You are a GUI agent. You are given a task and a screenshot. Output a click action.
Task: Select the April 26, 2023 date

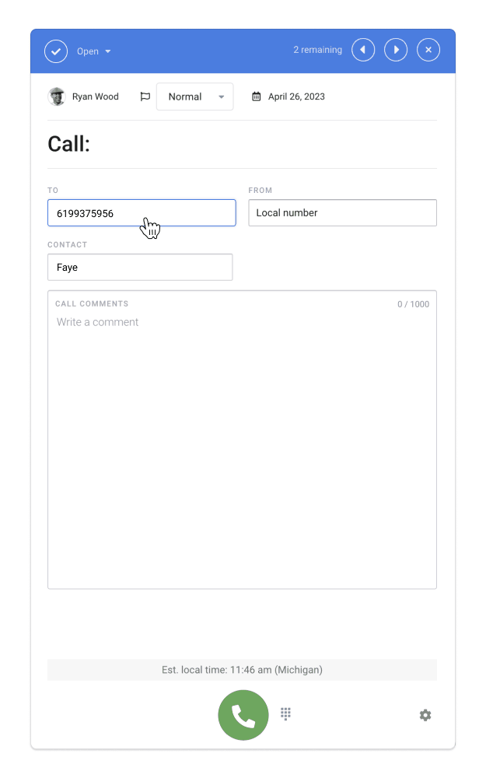pos(295,96)
